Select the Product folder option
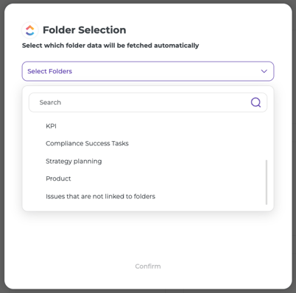This screenshot has height=293, width=296. point(58,178)
